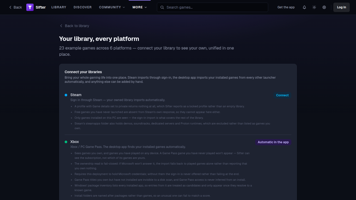This screenshot has height=200, width=356.
Task: Click bullet about private Game details profile
Action: click(159, 106)
